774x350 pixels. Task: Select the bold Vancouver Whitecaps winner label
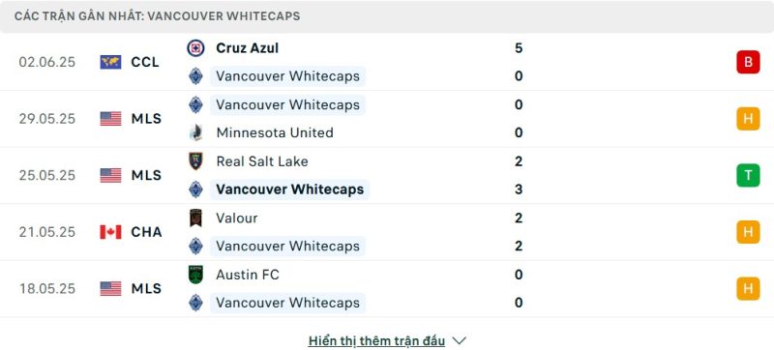tap(289, 190)
